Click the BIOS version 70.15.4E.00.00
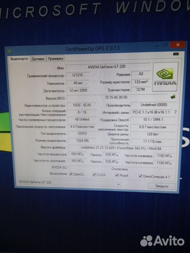 tap(117, 97)
